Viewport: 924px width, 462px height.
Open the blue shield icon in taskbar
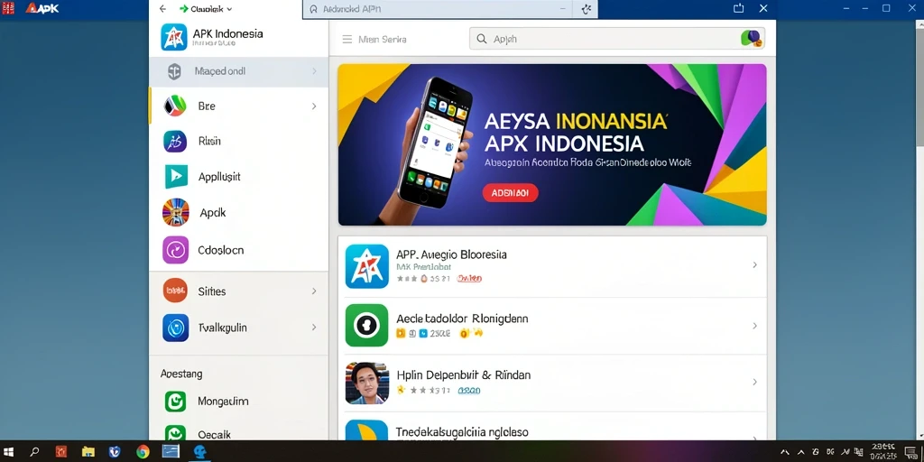pos(115,452)
